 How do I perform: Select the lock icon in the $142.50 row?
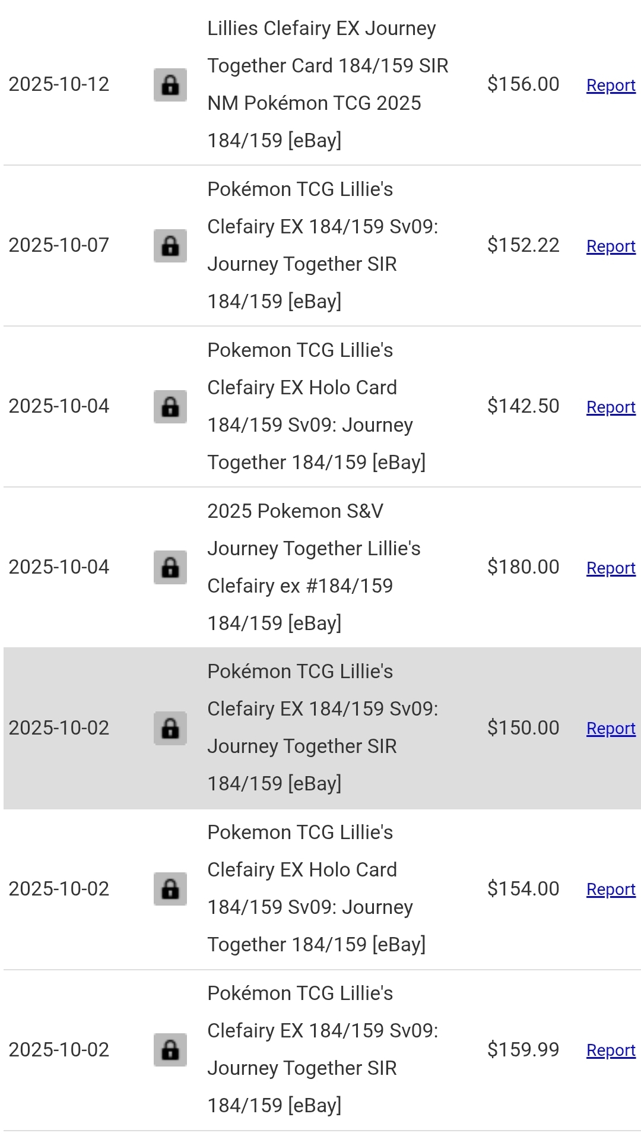170,407
